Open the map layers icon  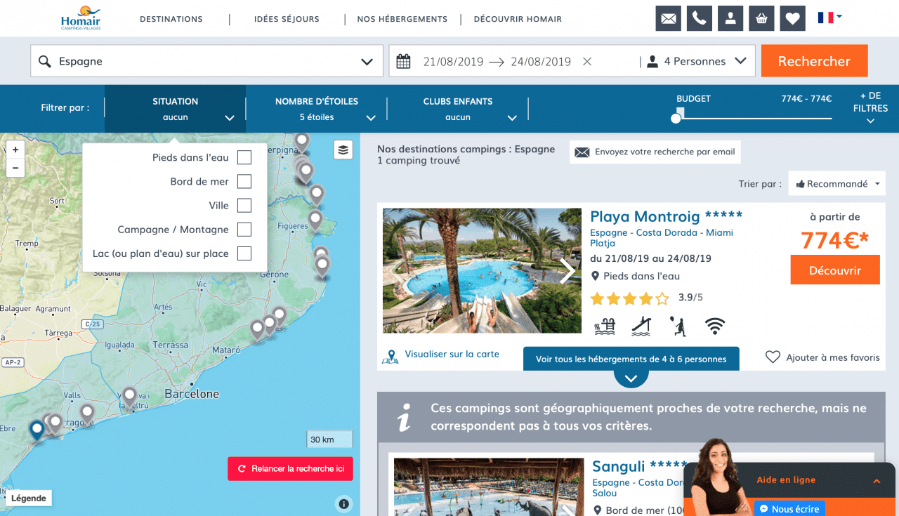[343, 150]
